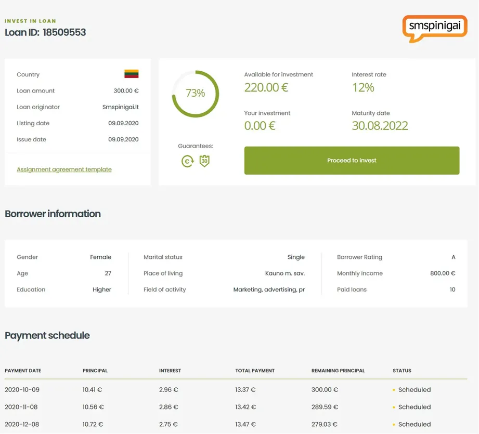This screenshot has height=434, width=479.
Task: Click the 30-day guarantee shield icon
Action: coord(204,161)
